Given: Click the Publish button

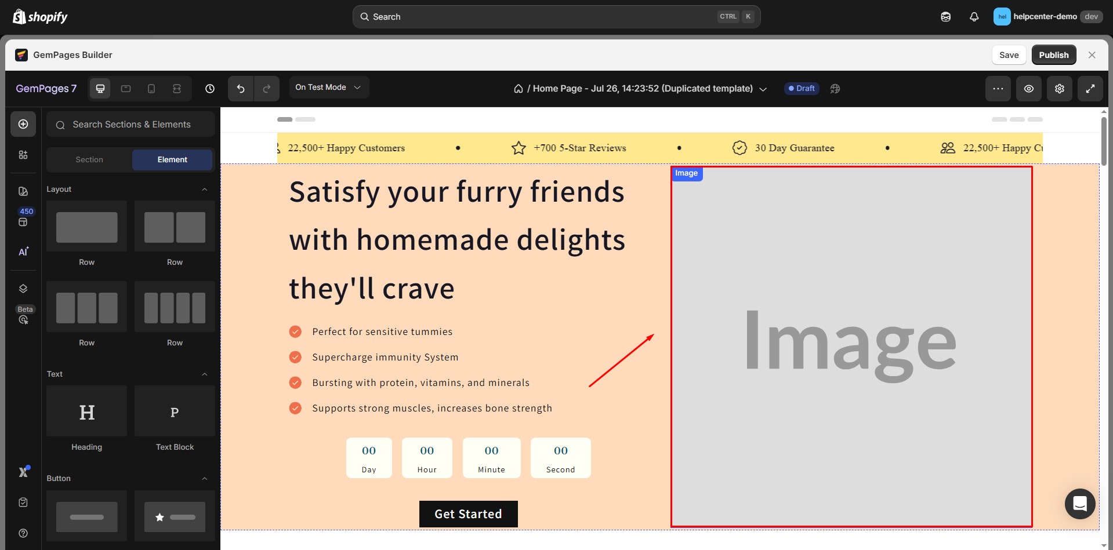Looking at the screenshot, I should (1053, 55).
